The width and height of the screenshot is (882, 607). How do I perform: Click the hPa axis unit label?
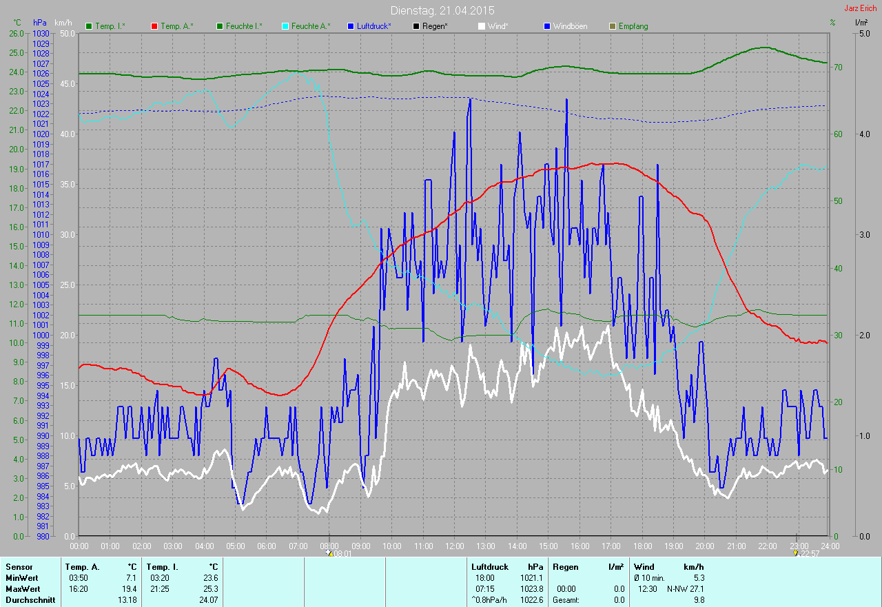[39, 23]
